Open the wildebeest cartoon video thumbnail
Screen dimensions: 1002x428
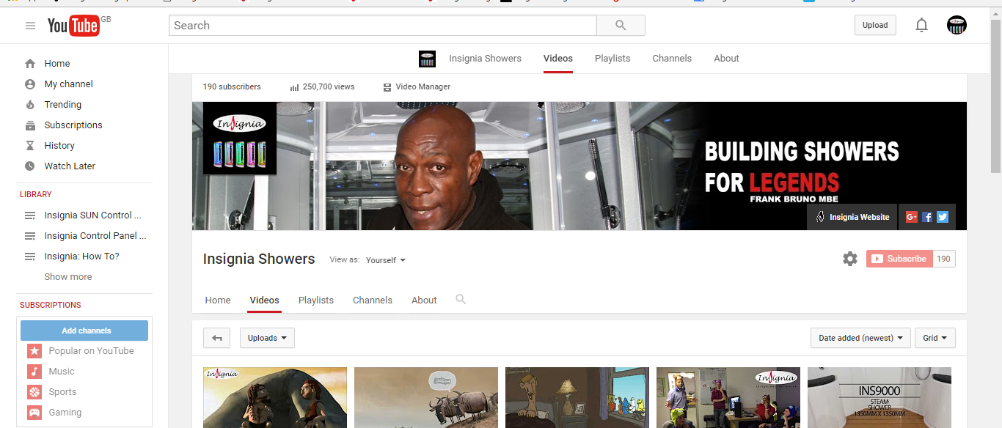pyautogui.click(x=426, y=397)
